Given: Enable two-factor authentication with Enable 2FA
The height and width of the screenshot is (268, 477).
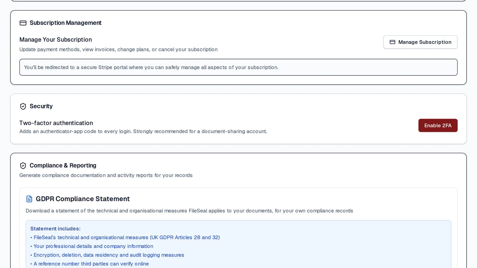Looking at the screenshot, I should point(438,126).
